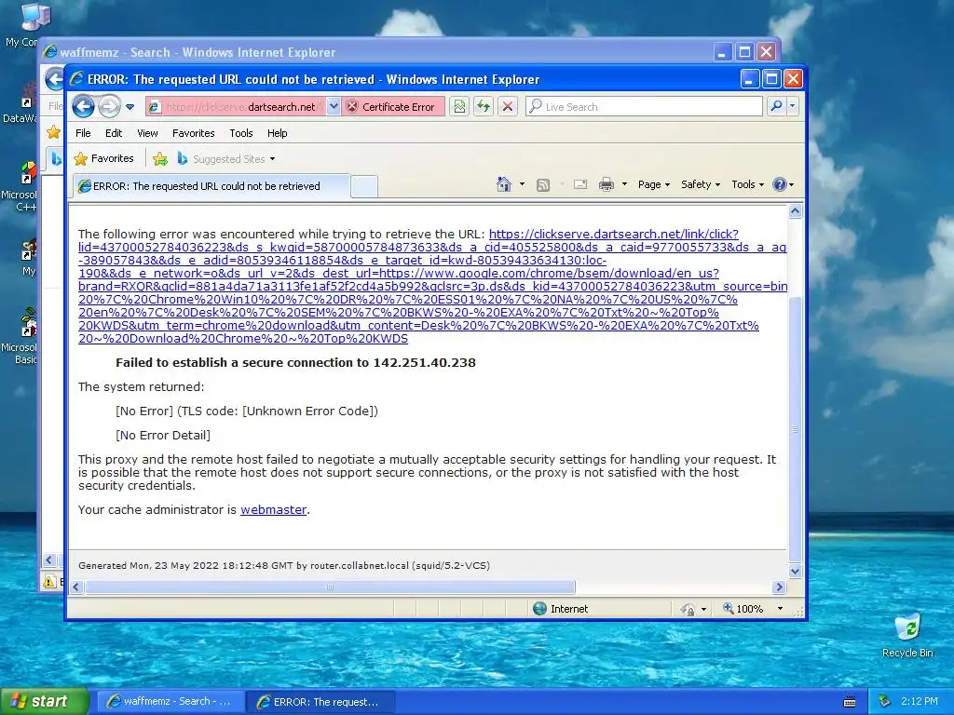Screen dimensions: 954x715
Task: Click the Recycle Bin desktop icon
Action: [907, 635]
